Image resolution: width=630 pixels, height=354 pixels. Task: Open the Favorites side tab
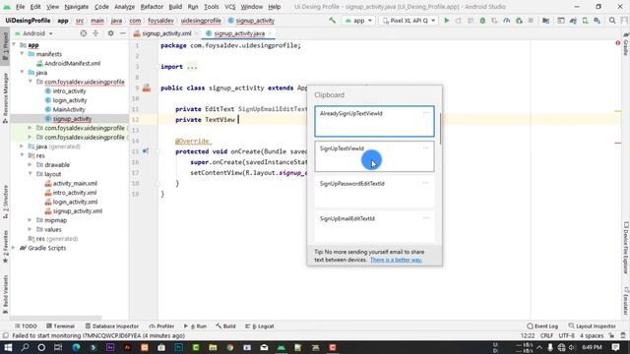pyautogui.click(x=5, y=247)
